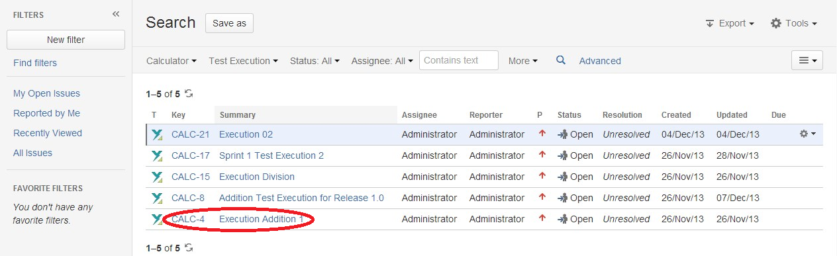Refresh results icon below the issue table
This screenshot has height=256, width=837.
click(189, 247)
